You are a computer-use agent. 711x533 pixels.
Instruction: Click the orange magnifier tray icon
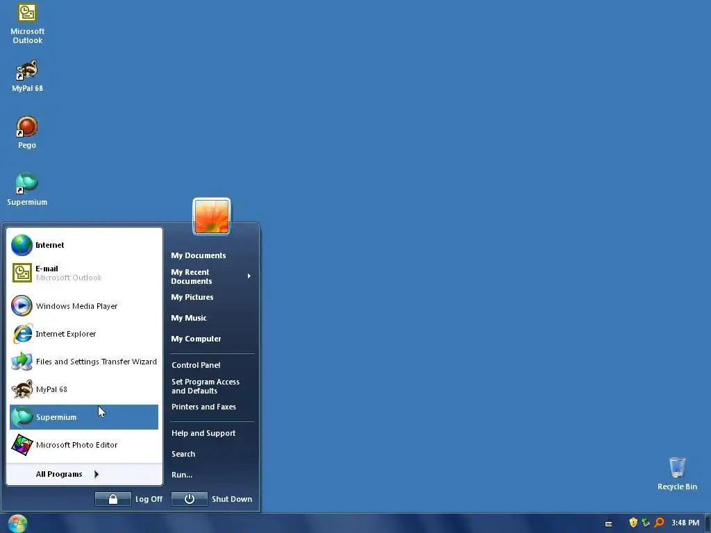[x=659, y=523]
